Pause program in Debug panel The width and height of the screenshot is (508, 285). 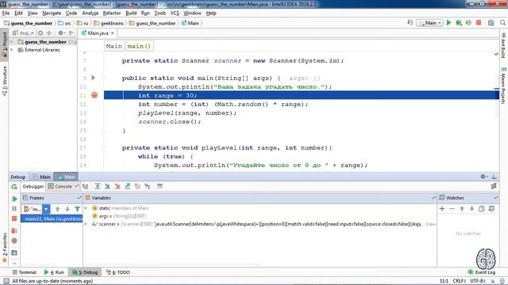pos(14,209)
